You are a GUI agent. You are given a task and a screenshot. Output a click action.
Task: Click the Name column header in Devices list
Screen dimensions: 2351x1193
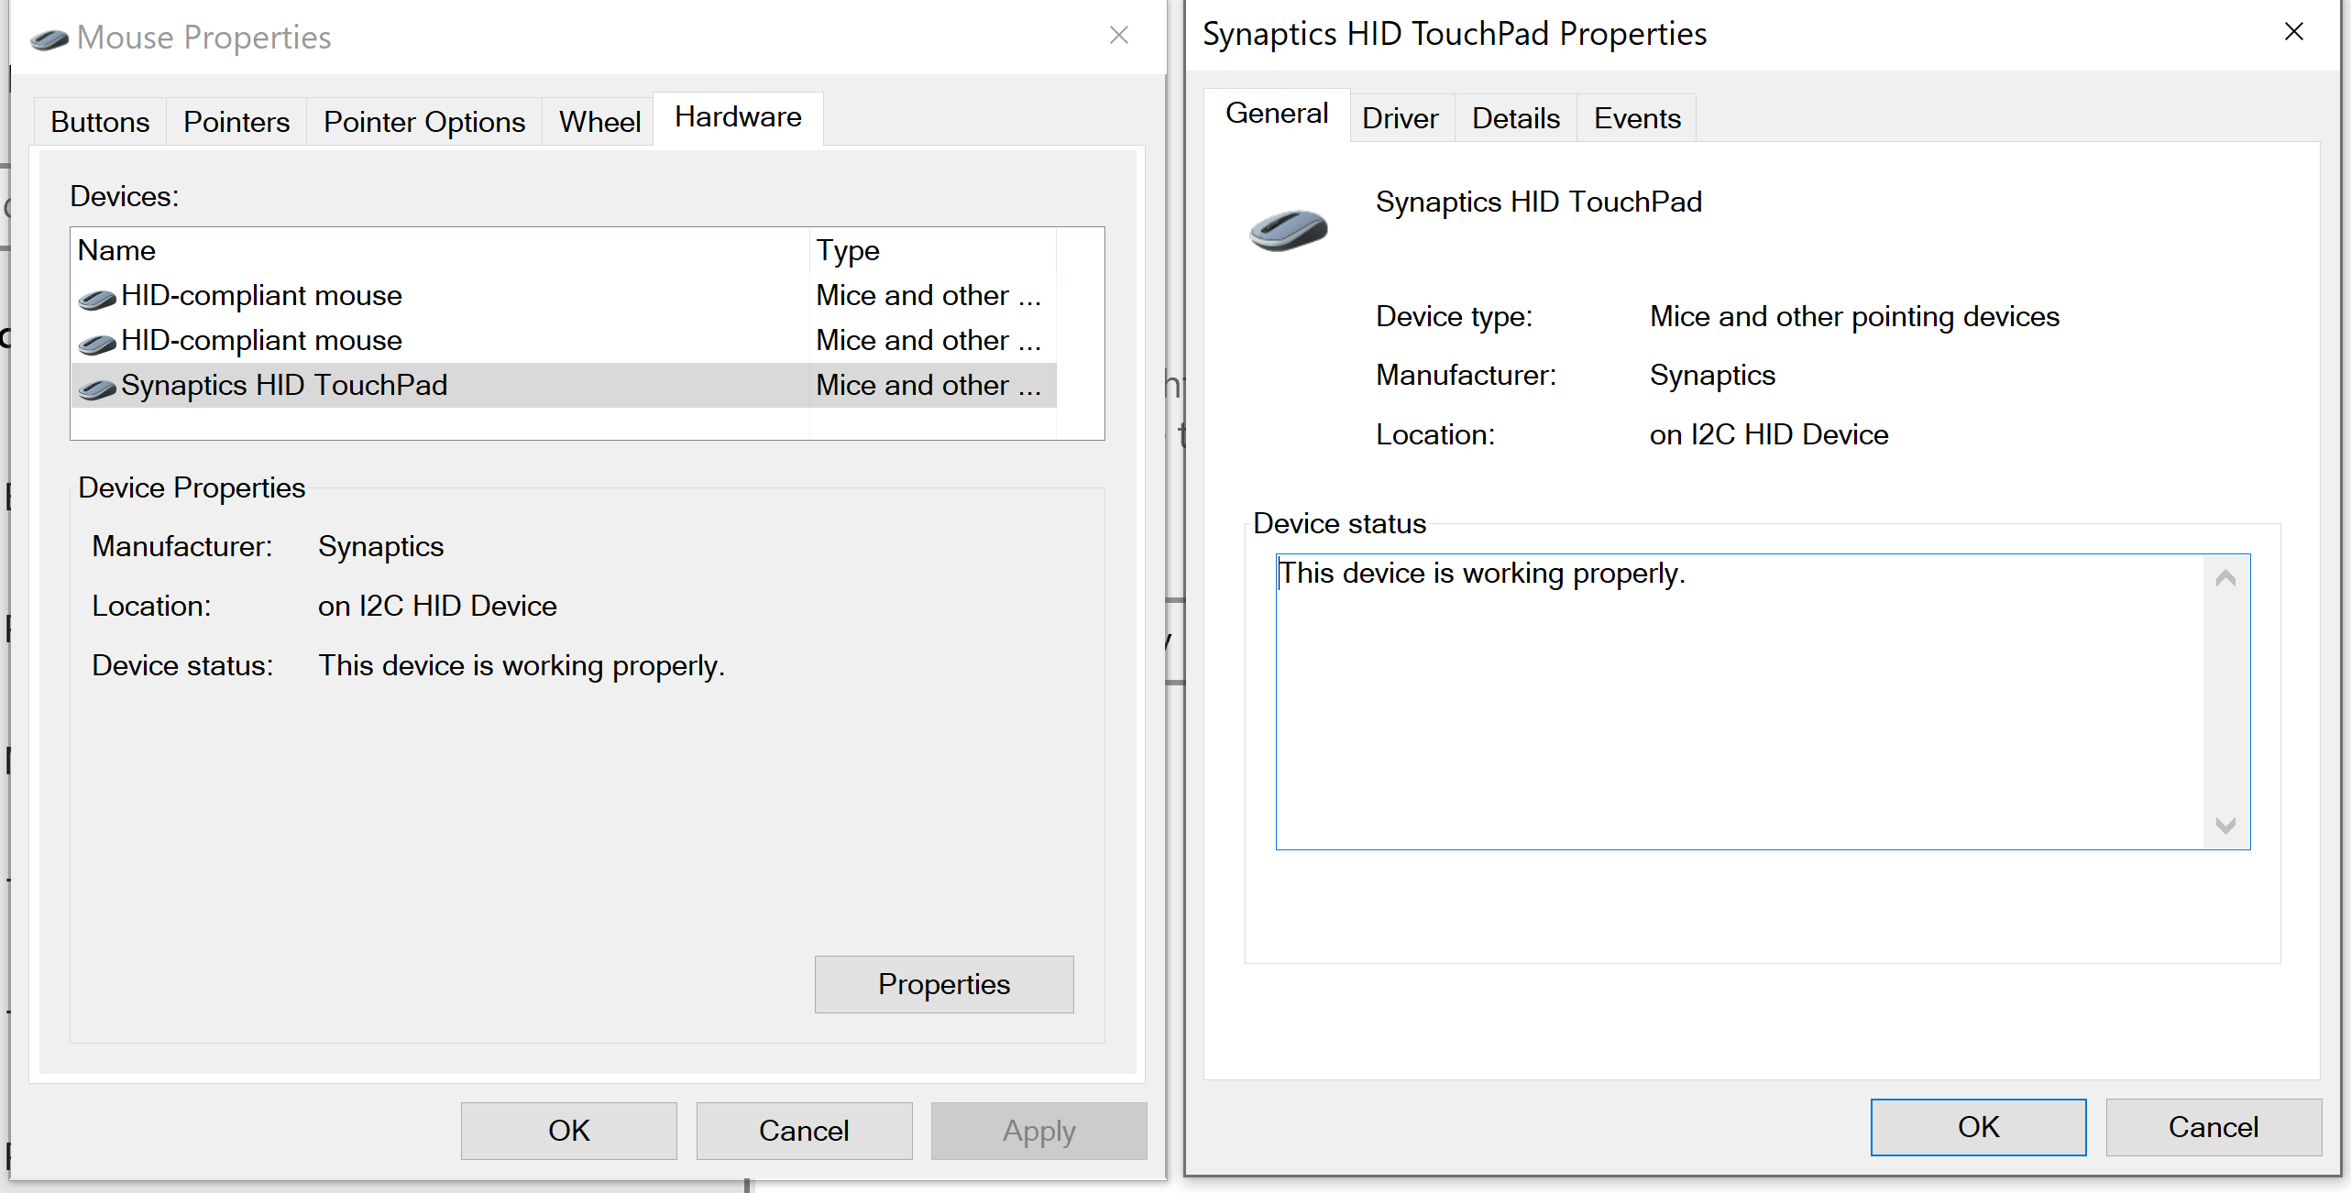[x=116, y=249]
